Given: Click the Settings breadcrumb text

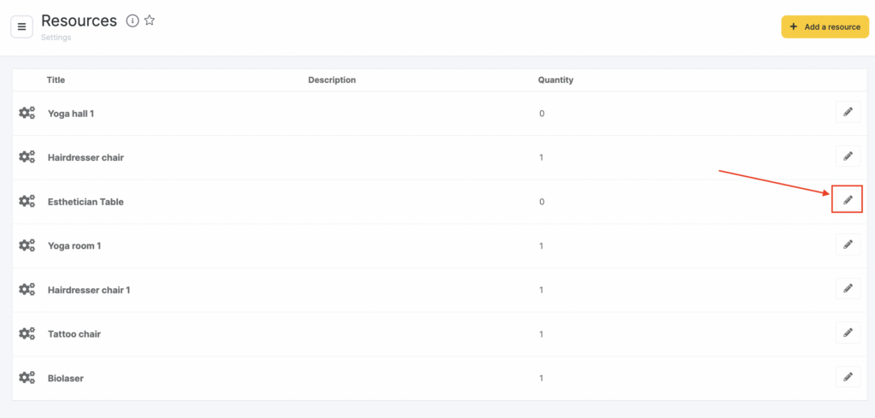Looking at the screenshot, I should (x=55, y=38).
